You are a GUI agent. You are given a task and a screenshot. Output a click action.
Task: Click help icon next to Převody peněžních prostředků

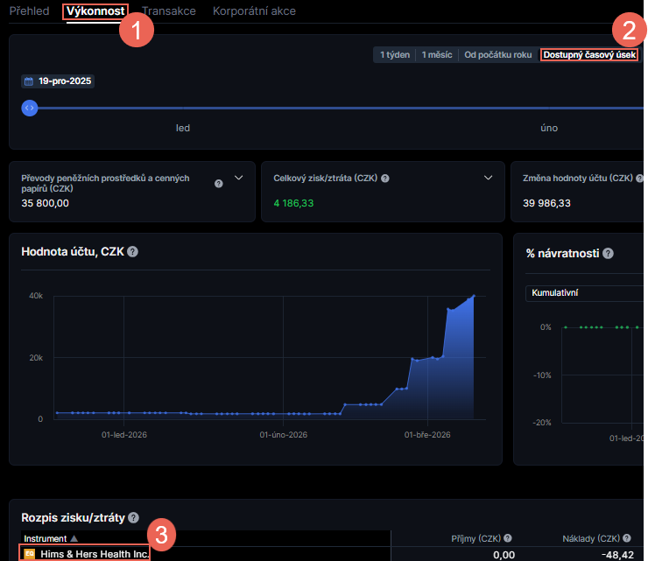pyautogui.click(x=219, y=183)
